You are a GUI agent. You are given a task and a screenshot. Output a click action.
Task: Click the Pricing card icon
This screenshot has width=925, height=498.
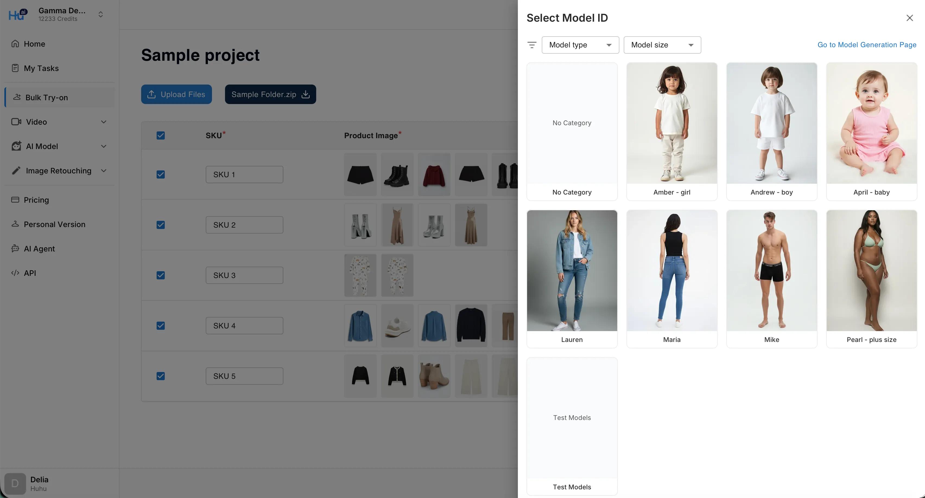tap(15, 200)
